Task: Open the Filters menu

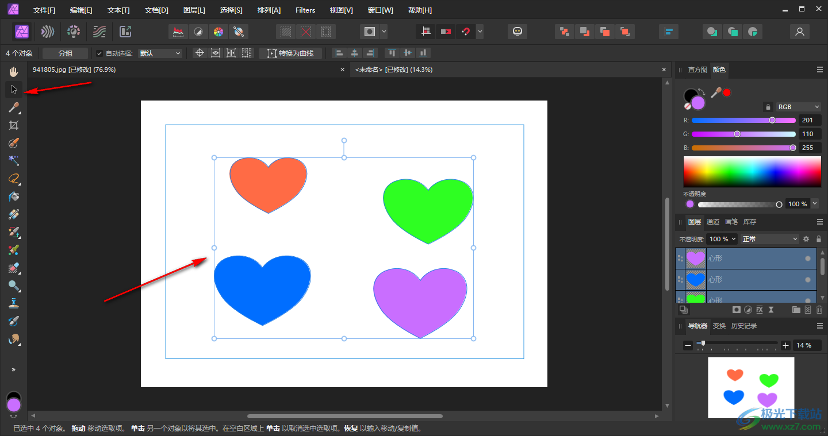Action: coord(305,10)
